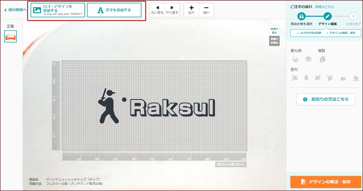
Task: Select the baseball batter logo on canvas
Action: click(112, 106)
